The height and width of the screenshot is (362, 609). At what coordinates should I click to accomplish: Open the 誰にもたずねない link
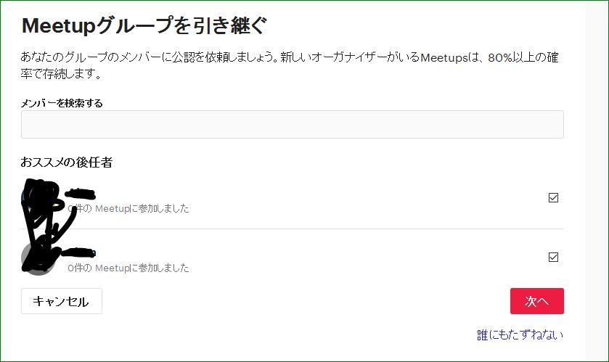[x=520, y=334]
